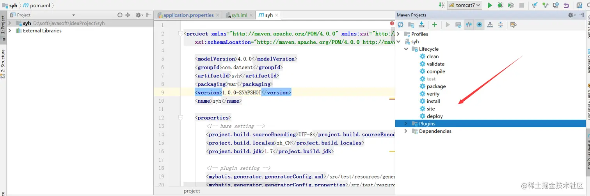The image size is (590, 196).
Task: Click the Run Maven Build icon
Action: 448,25
